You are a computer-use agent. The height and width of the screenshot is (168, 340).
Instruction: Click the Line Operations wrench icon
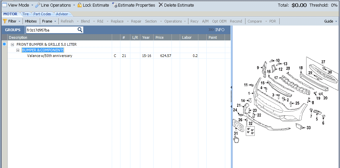[37, 5]
